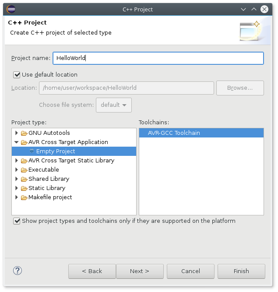Click the Empty Project template icon

[32, 151]
